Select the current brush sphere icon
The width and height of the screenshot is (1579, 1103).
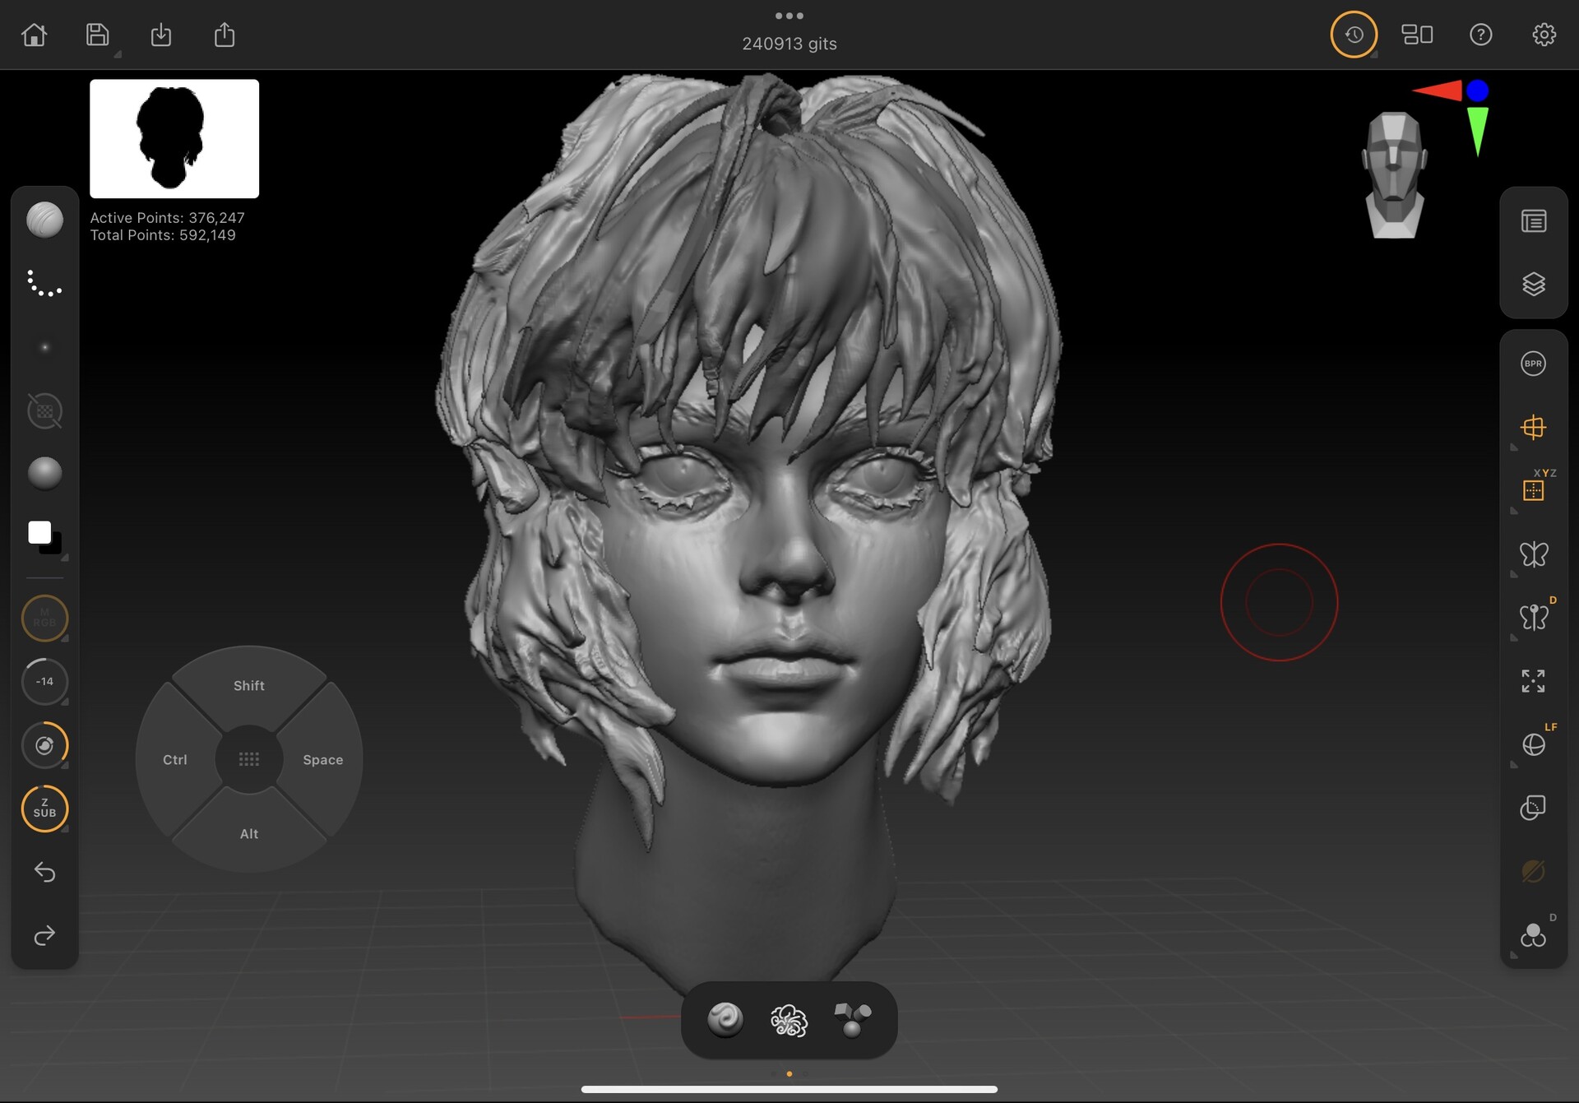click(x=44, y=220)
